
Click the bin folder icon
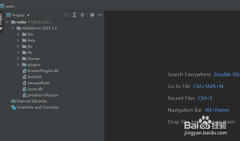pos(24,34)
